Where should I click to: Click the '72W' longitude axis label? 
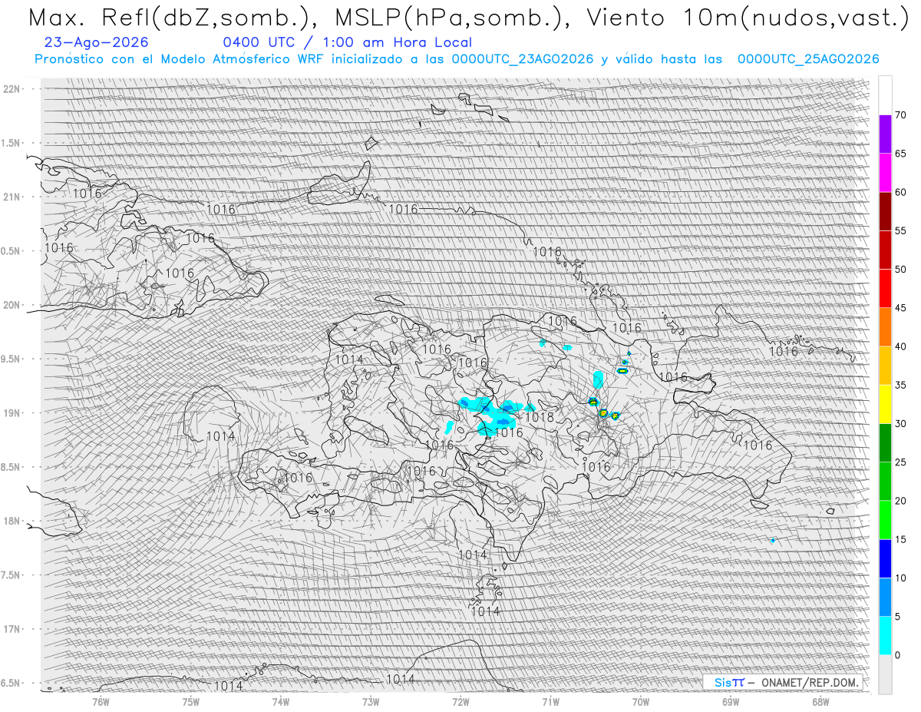coord(460,701)
